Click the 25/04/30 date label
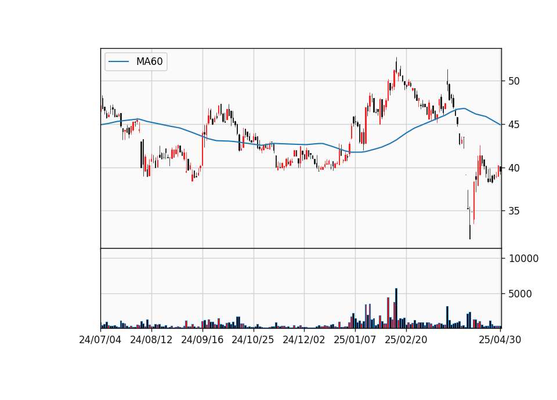Viewport: 557px width, 400px height. click(500, 340)
